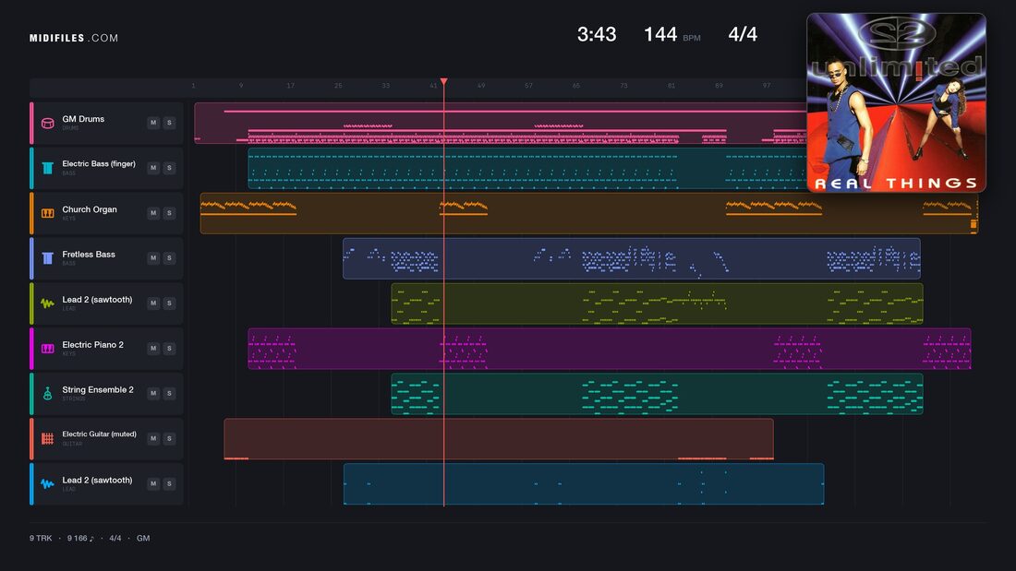The image size is (1016, 571).
Task: Click the 9 TRK status bar entry
Action: pos(40,538)
